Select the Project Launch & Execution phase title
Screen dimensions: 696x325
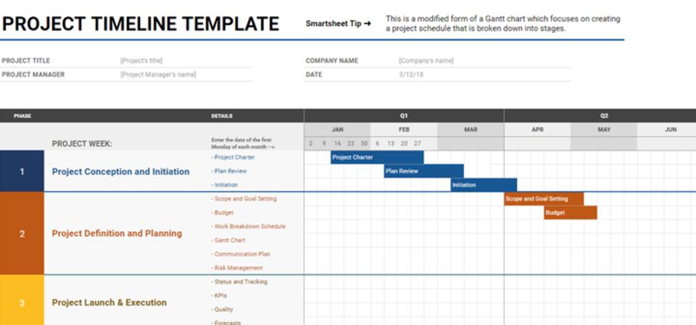pyautogui.click(x=109, y=303)
